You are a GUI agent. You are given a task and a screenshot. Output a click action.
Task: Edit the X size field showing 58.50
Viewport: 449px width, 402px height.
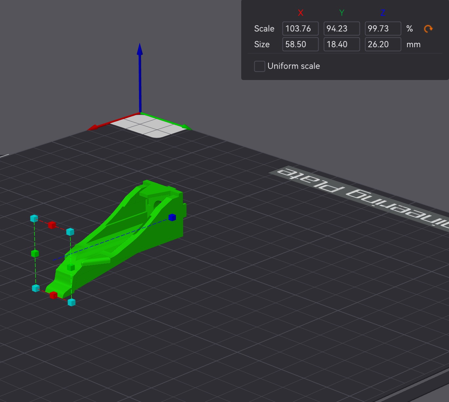[301, 44]
